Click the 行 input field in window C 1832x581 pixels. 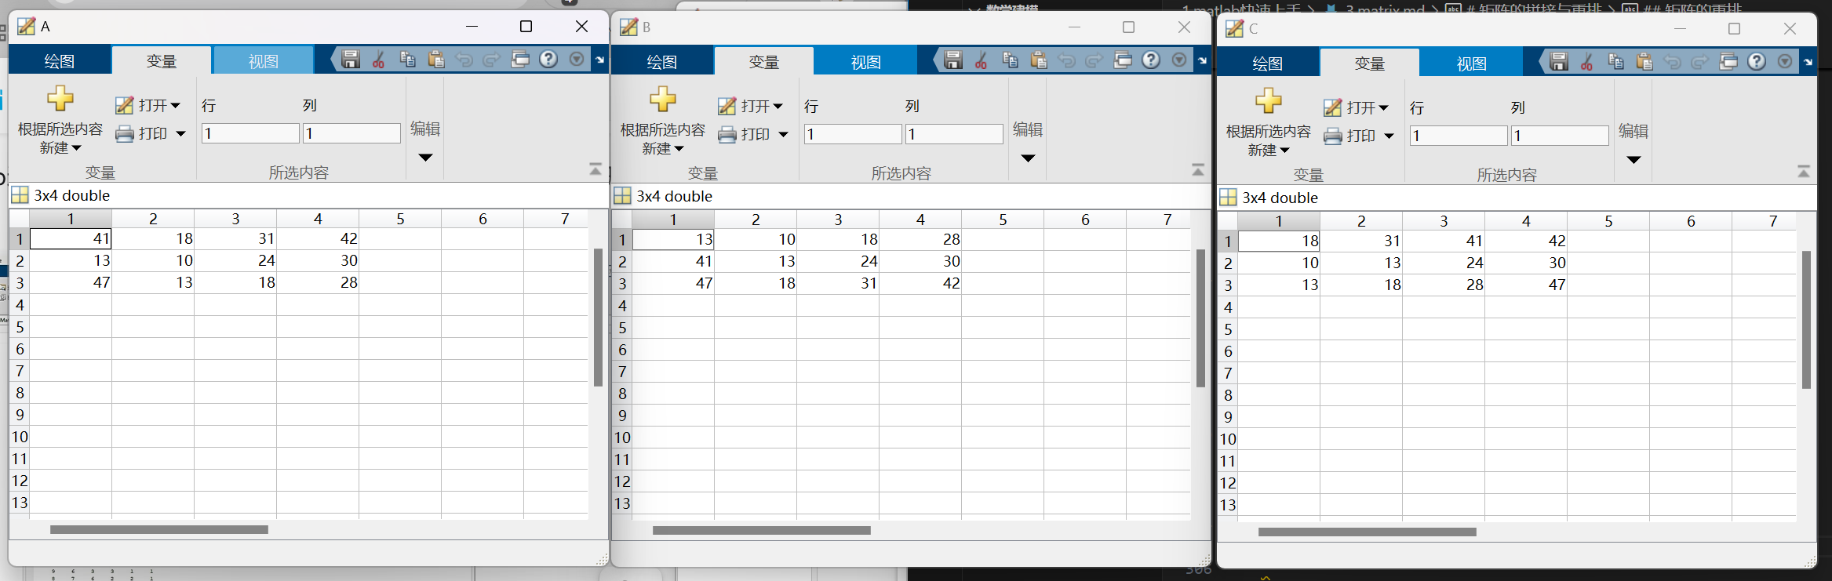pos(1458,136)
